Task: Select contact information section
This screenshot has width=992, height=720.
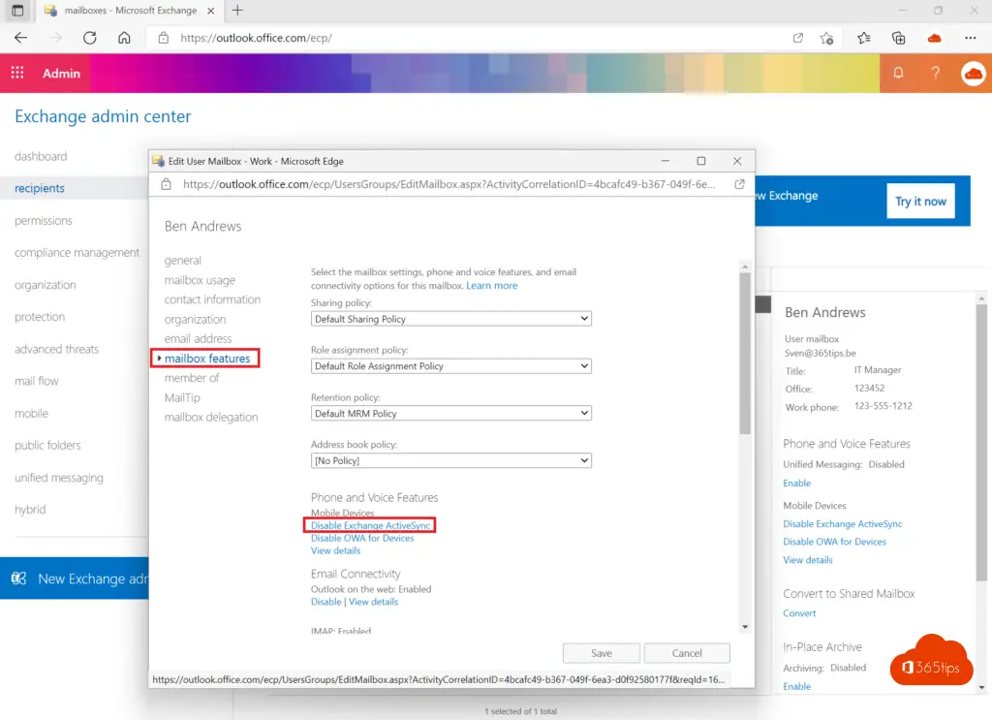Action: [212, 299]
